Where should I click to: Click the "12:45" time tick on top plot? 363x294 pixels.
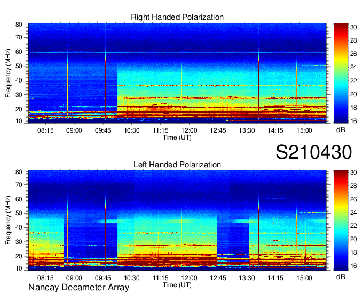[218, 130]
